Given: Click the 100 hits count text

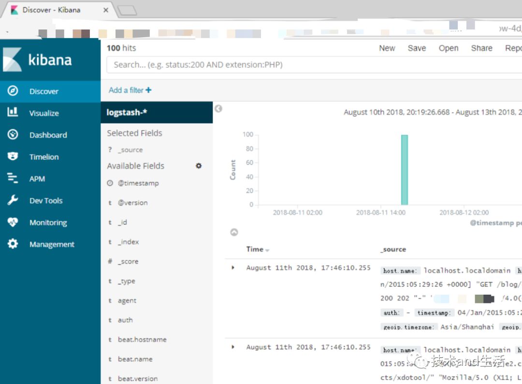Looking at the screenshot, I should [x=121, y=48].
